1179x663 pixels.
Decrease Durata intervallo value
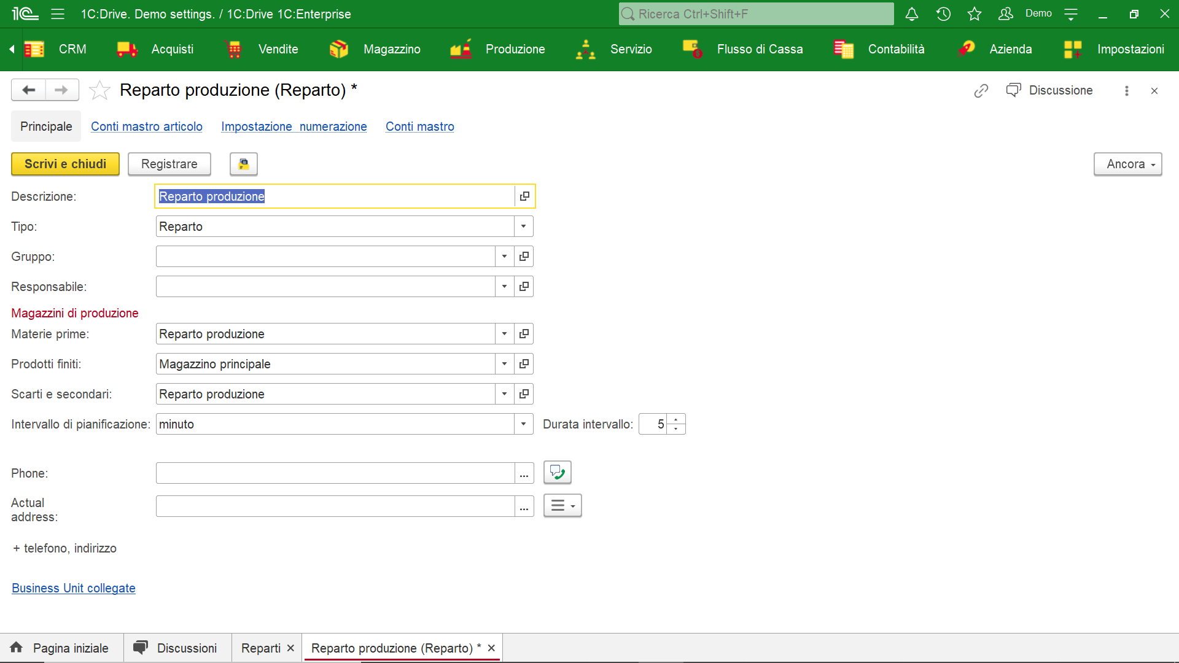click(676, 429)
